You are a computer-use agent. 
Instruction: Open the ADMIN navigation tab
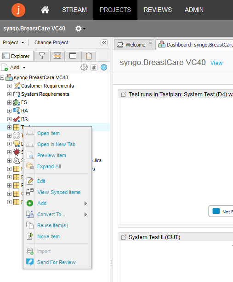click(194, 10)
